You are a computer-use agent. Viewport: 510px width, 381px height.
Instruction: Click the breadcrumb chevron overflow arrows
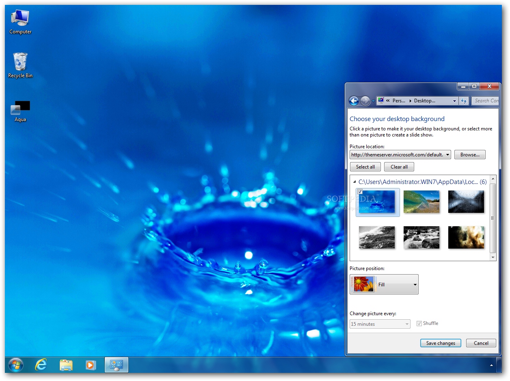388,101
